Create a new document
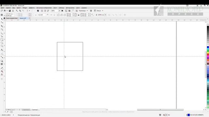 (2, 11)
